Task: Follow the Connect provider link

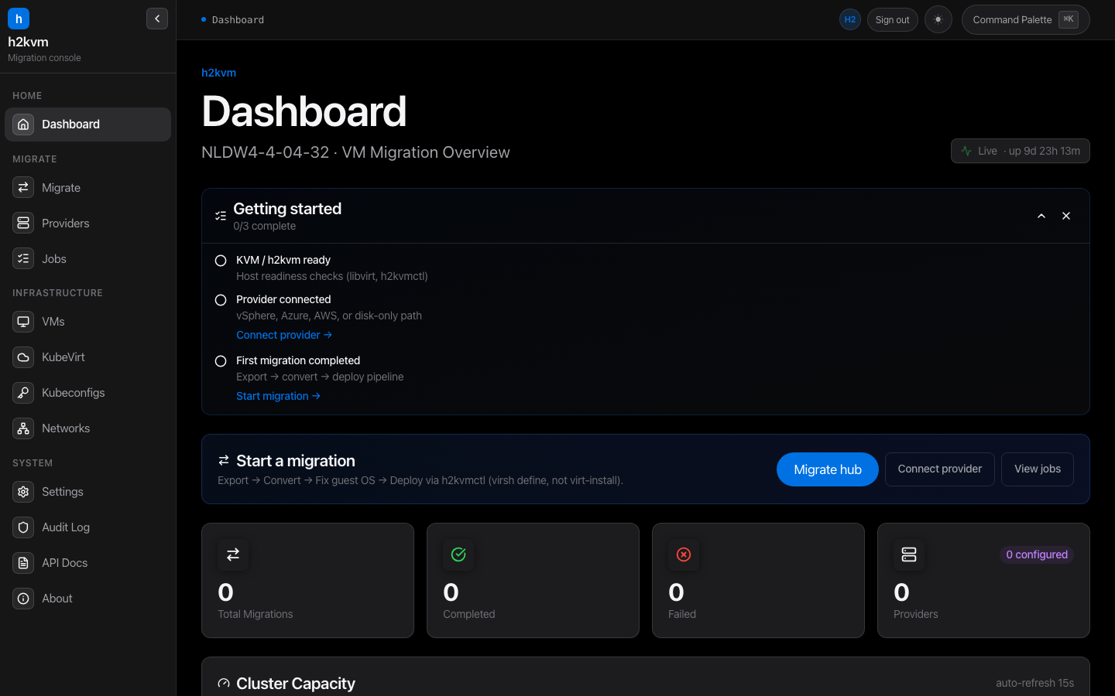Action: point(284,335)
